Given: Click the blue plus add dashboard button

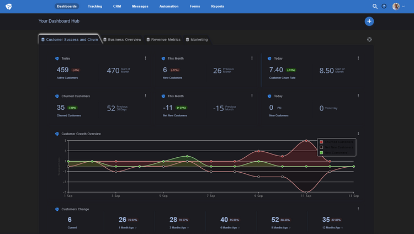Looking at the screenshot, I should (369, 22).
